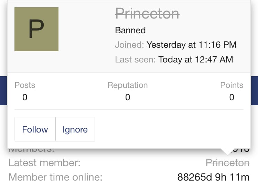Select the Reputation count value of 0
This screenshot has height=195, width=258.
[128, 97]
